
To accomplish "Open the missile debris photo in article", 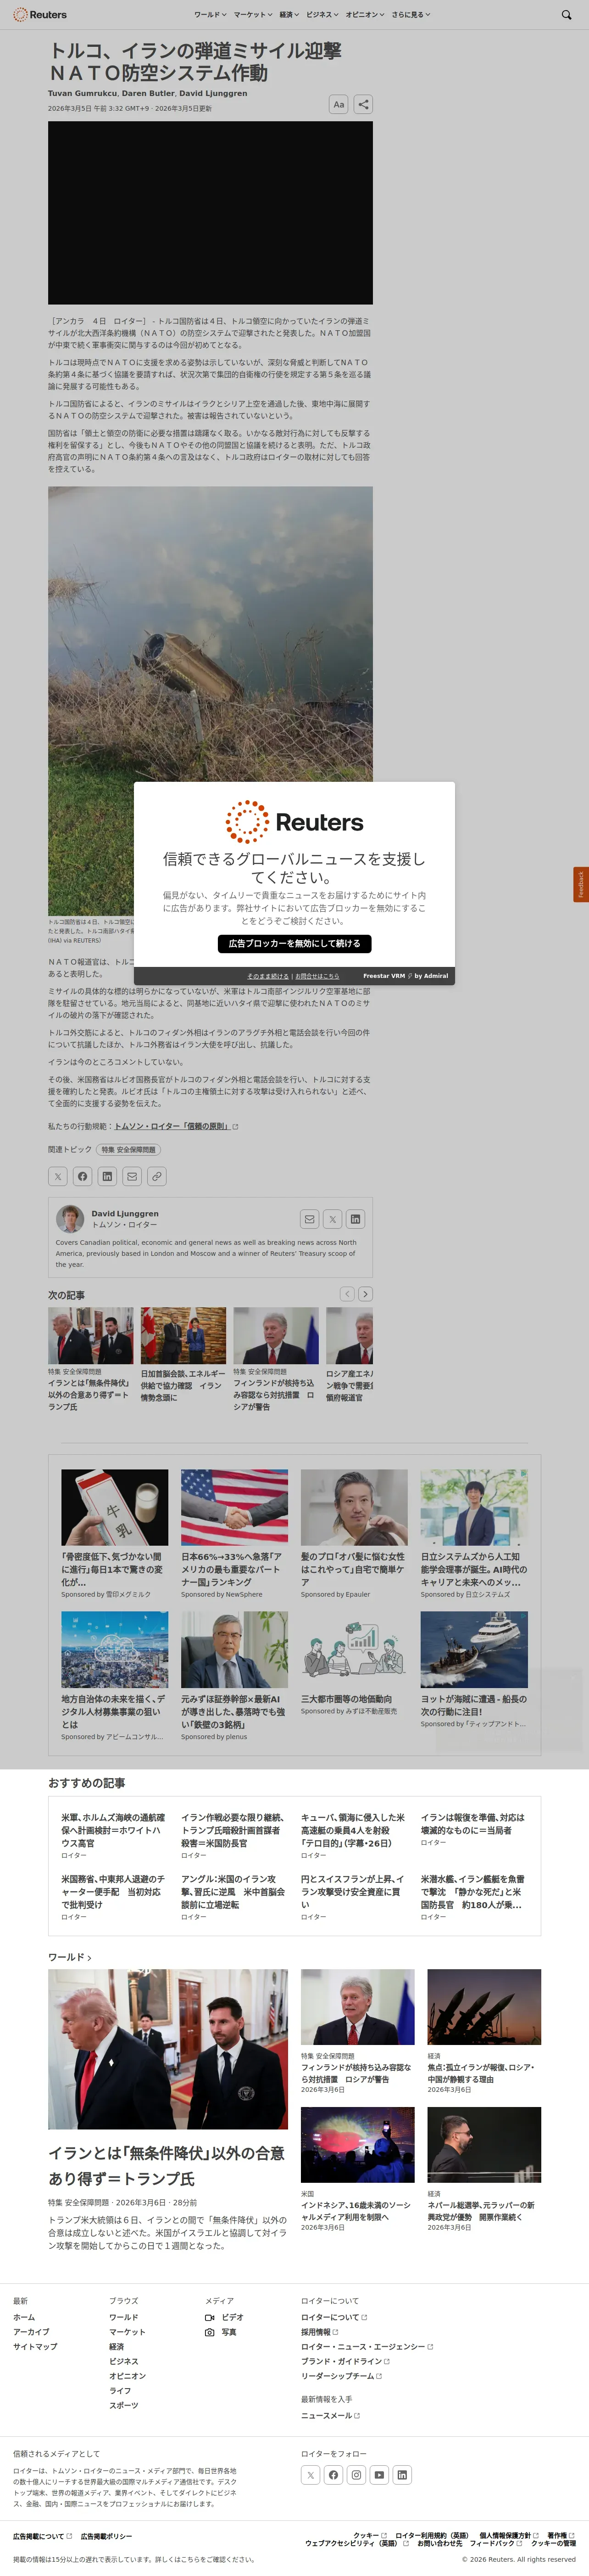I will click(211, 700).
